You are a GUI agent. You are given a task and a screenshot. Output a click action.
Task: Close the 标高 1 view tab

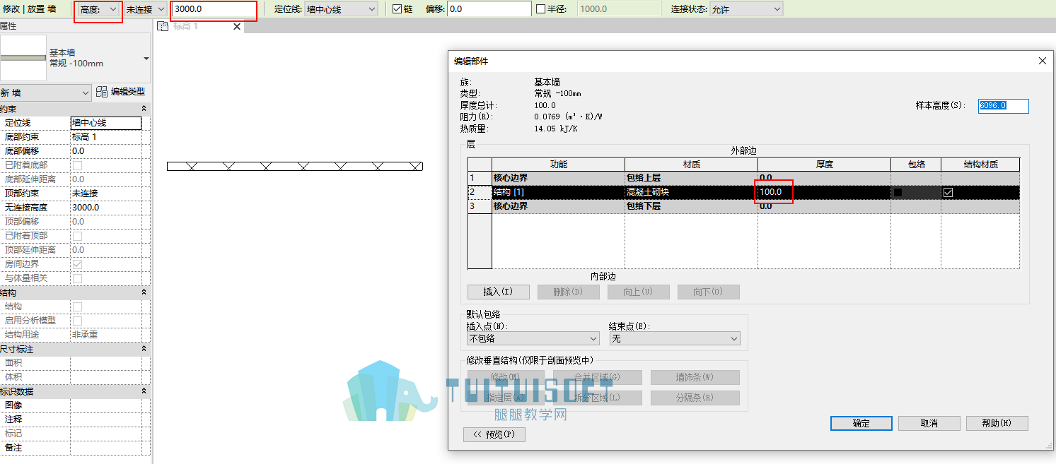(237, 27)
